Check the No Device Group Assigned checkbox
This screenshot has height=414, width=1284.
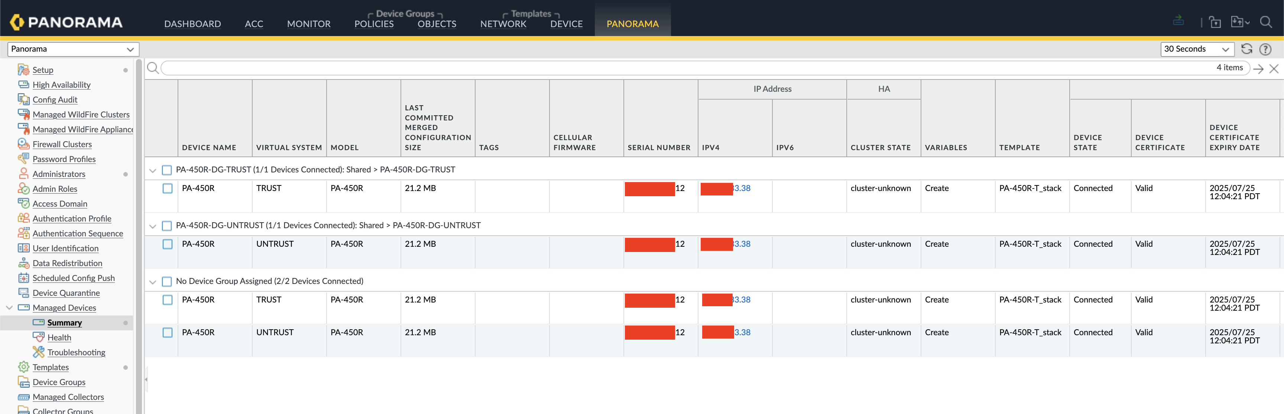167,281
